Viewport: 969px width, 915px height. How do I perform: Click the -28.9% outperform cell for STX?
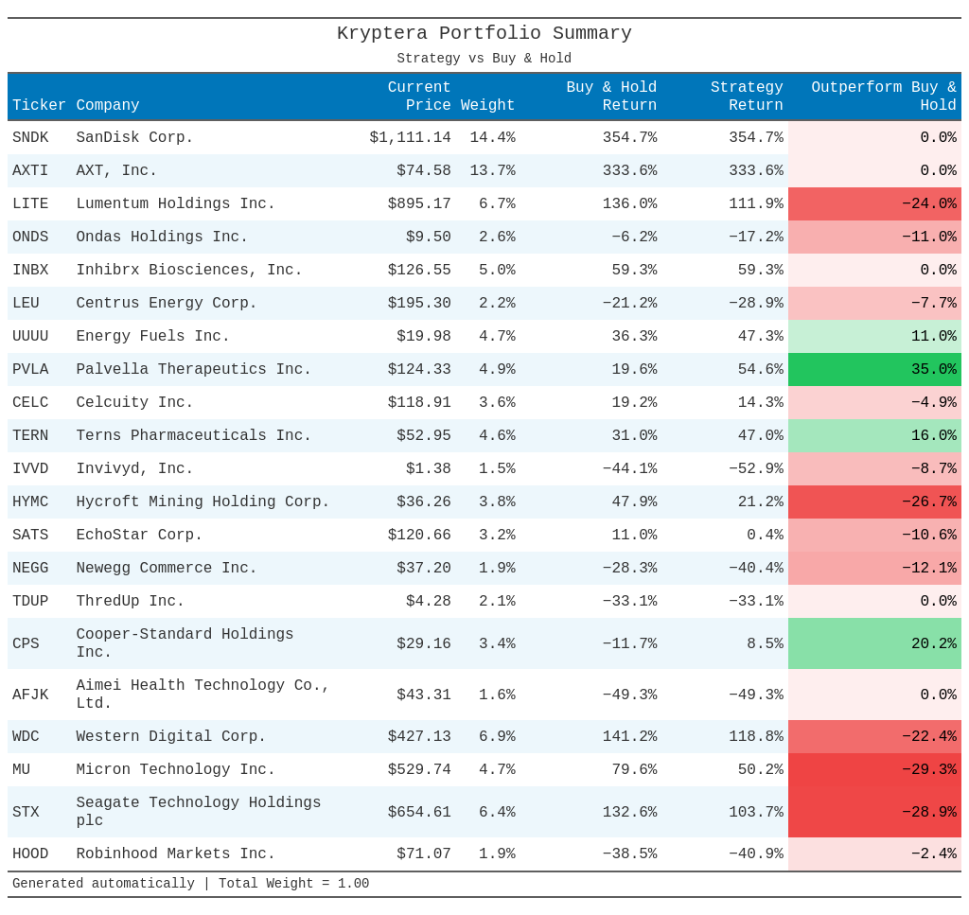pos(874,812)
